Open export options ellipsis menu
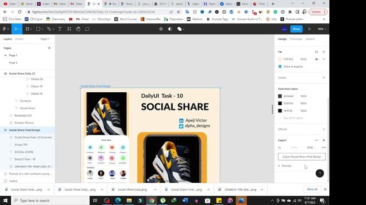The height and width of the screenshot is (205, 366). 324,147
